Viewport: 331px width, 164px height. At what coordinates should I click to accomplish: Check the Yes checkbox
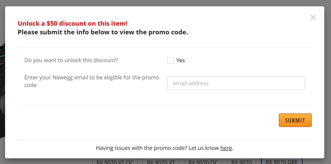[171, 60]
